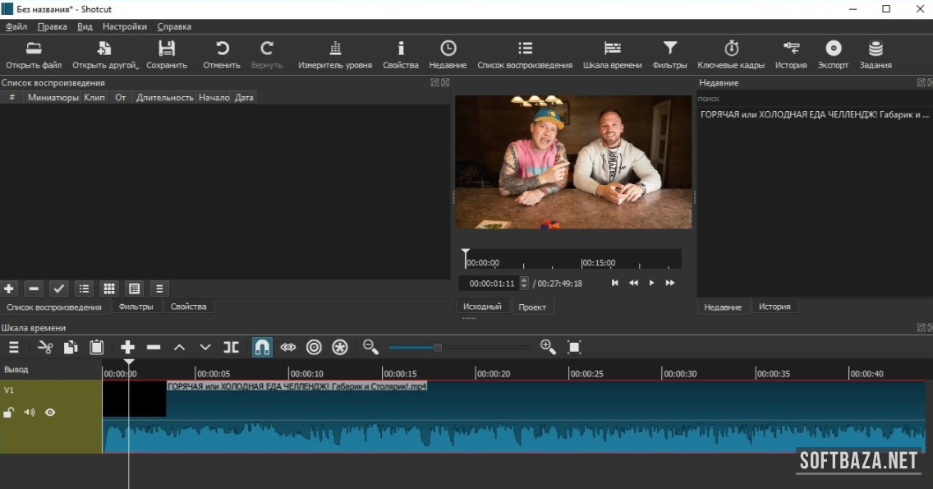Open the timeline hamburger menu
The width and height of the screenshot is (933, 489).
pyautogui.click(x=14, y=348)
